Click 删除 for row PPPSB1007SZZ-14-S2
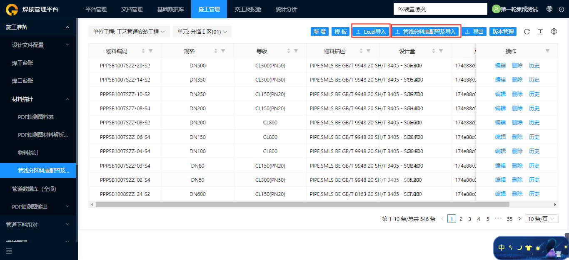 pyautogui.click(x=517, y=79)
